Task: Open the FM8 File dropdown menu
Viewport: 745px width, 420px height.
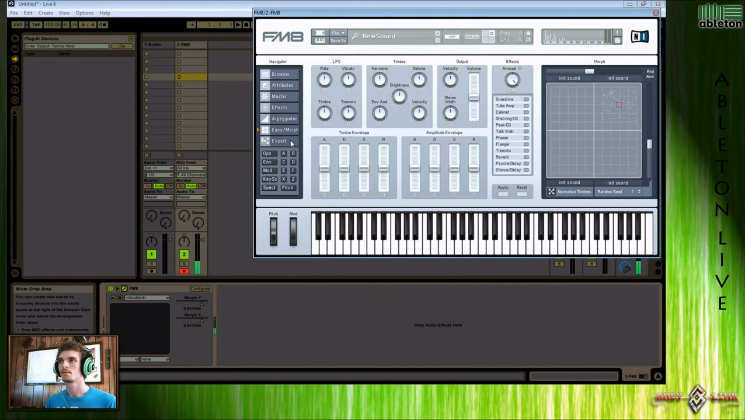Action: [x=338, y=33]
